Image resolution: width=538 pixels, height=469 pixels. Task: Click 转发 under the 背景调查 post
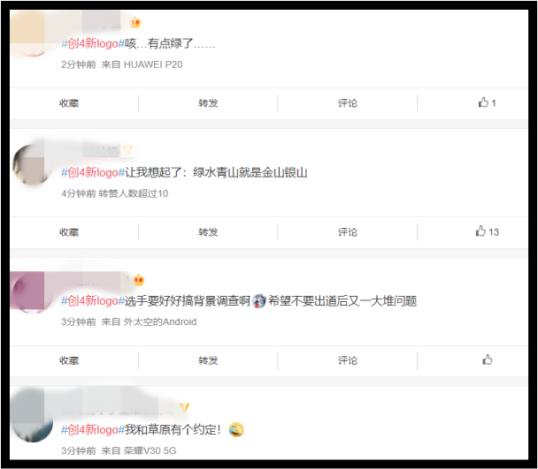pos(208,360)
